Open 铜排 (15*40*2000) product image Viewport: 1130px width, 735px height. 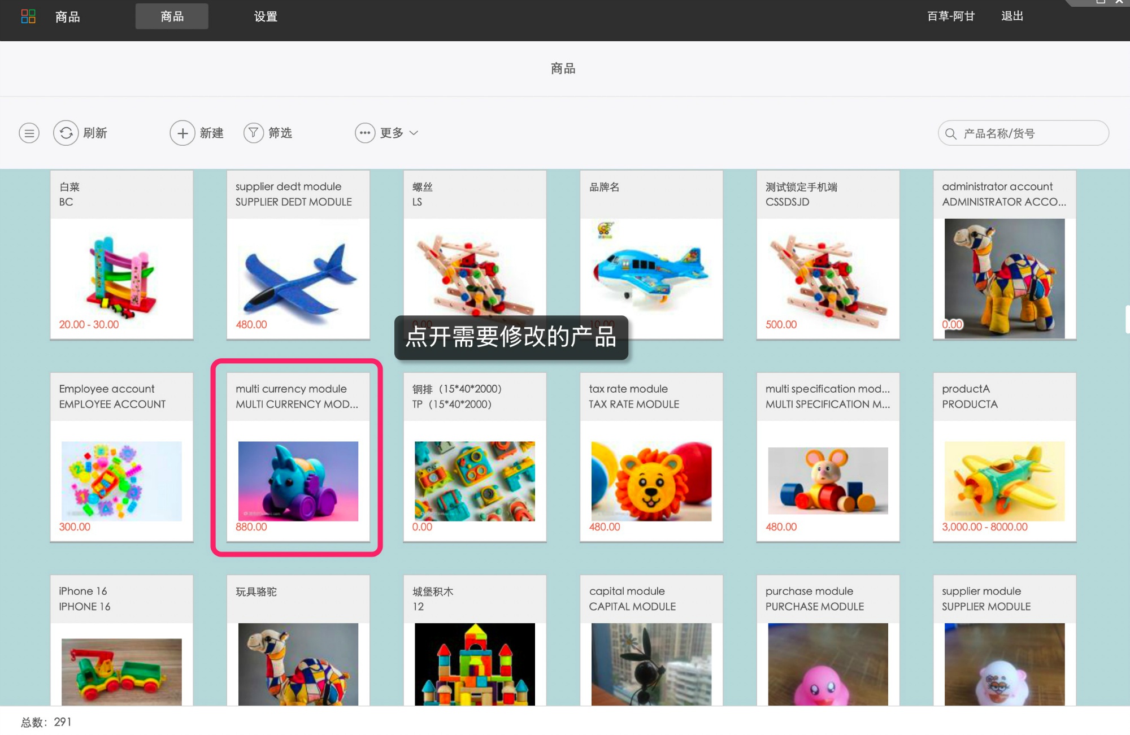coord(475,481)
